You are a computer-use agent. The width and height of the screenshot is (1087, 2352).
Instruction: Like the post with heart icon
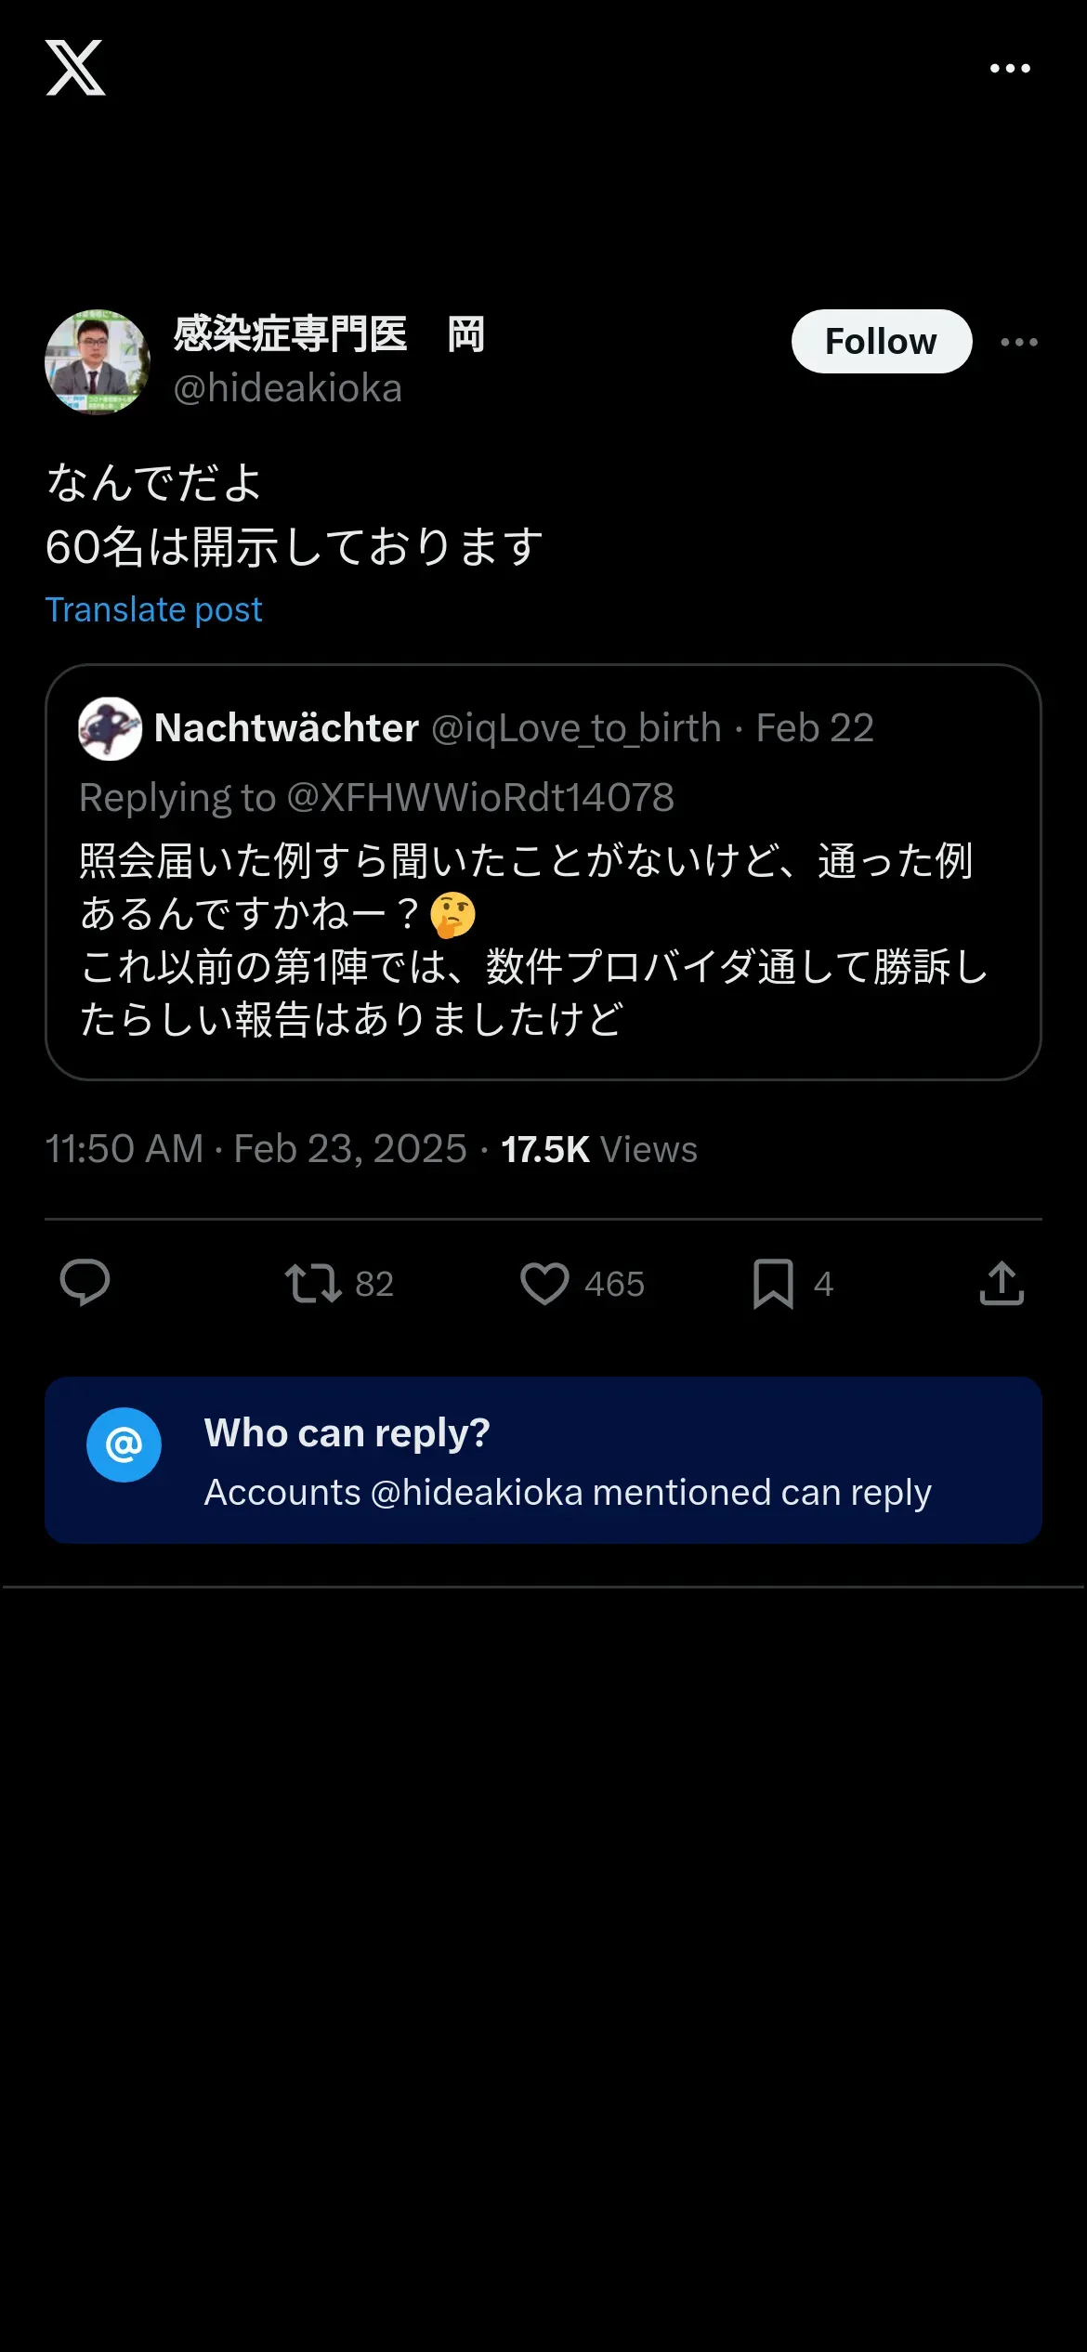tap(544, 1283)
